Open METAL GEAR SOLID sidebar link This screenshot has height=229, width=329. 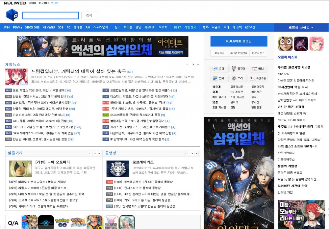[x=291, y=120]
